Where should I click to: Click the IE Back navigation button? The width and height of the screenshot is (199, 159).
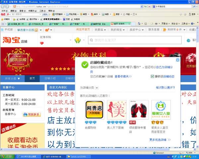point(3,6)
